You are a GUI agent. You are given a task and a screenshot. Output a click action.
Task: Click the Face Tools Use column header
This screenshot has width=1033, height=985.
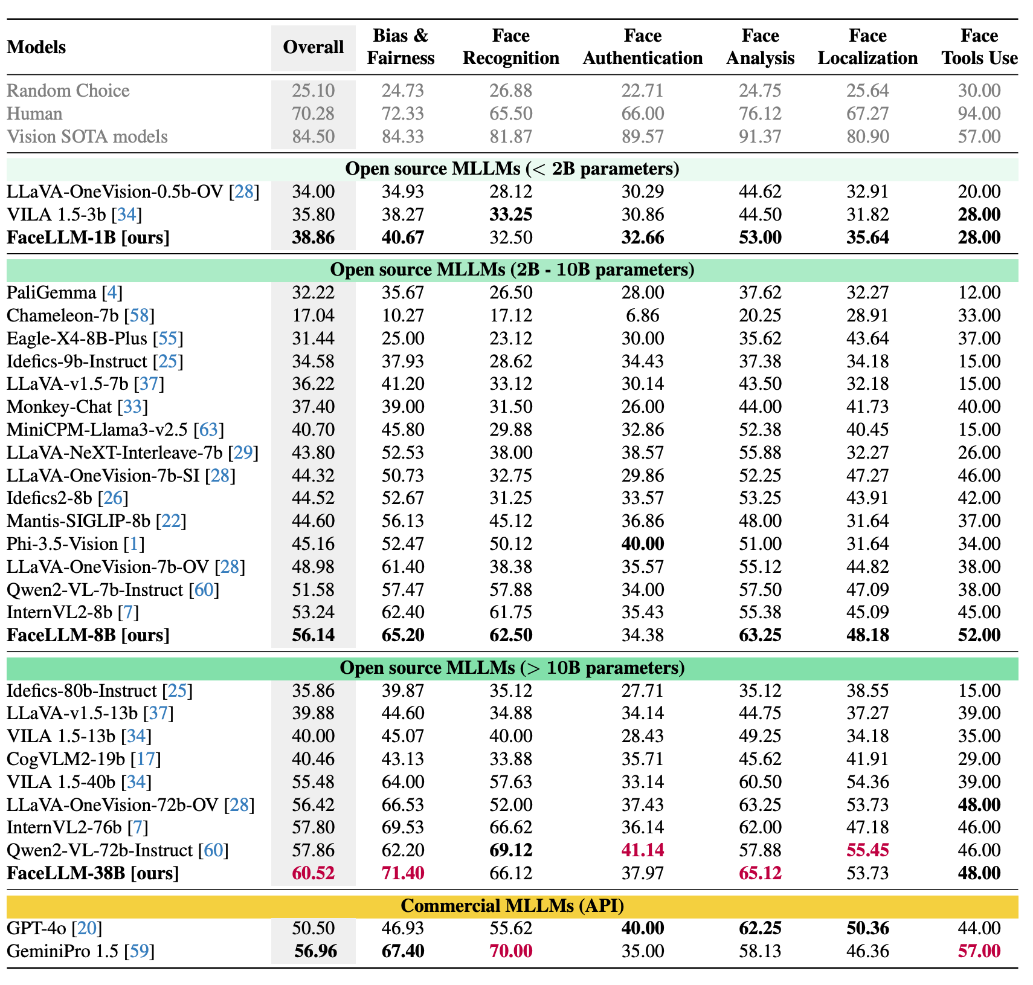(x=979, y=47)
